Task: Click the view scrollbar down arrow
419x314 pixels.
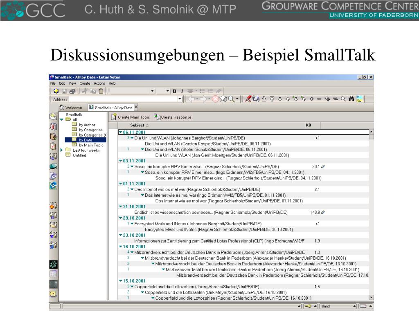Action: tap(371, 297)
